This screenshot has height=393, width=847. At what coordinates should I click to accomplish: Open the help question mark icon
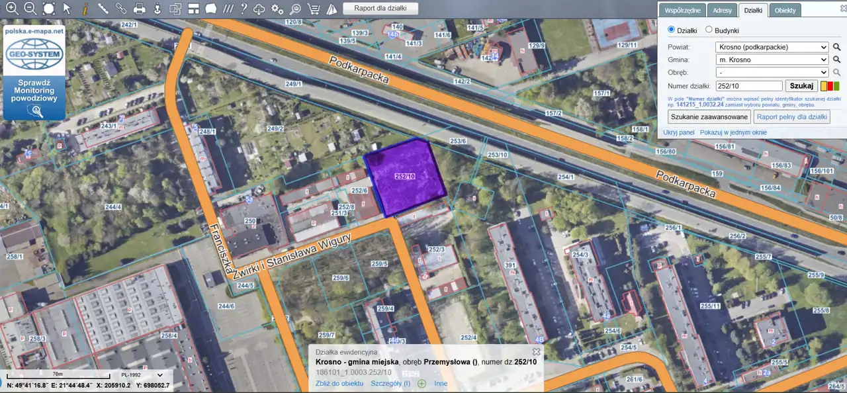244,9
